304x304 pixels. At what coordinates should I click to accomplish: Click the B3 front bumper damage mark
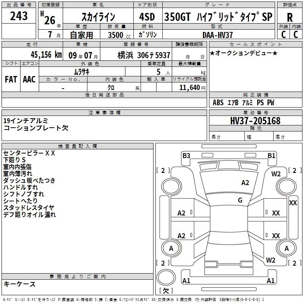click(186, 156)
